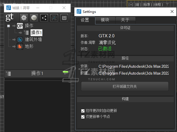Viewport: 177px width, 132px height.
Task: Click the 凋零汉化 author text
Action: [107, 42]
